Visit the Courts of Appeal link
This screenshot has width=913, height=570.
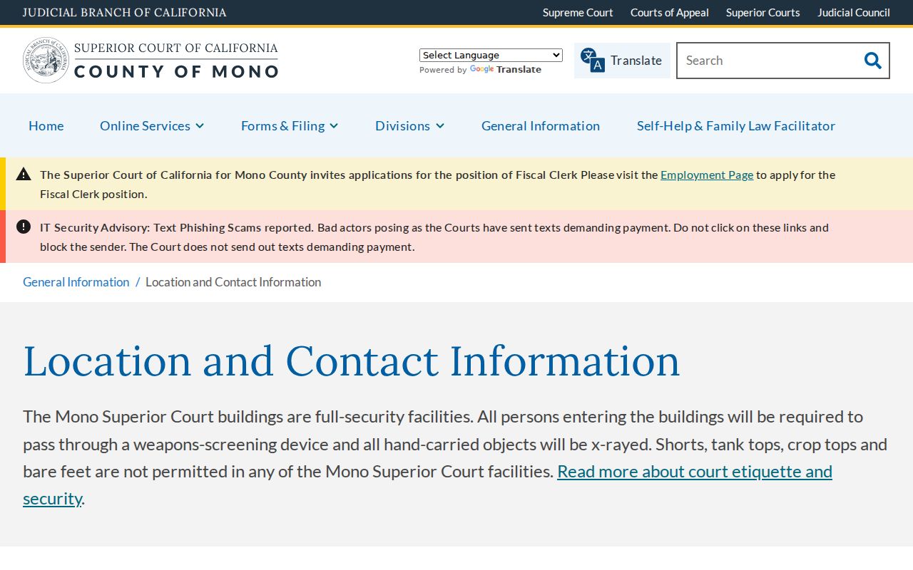[x=670, y=12]
